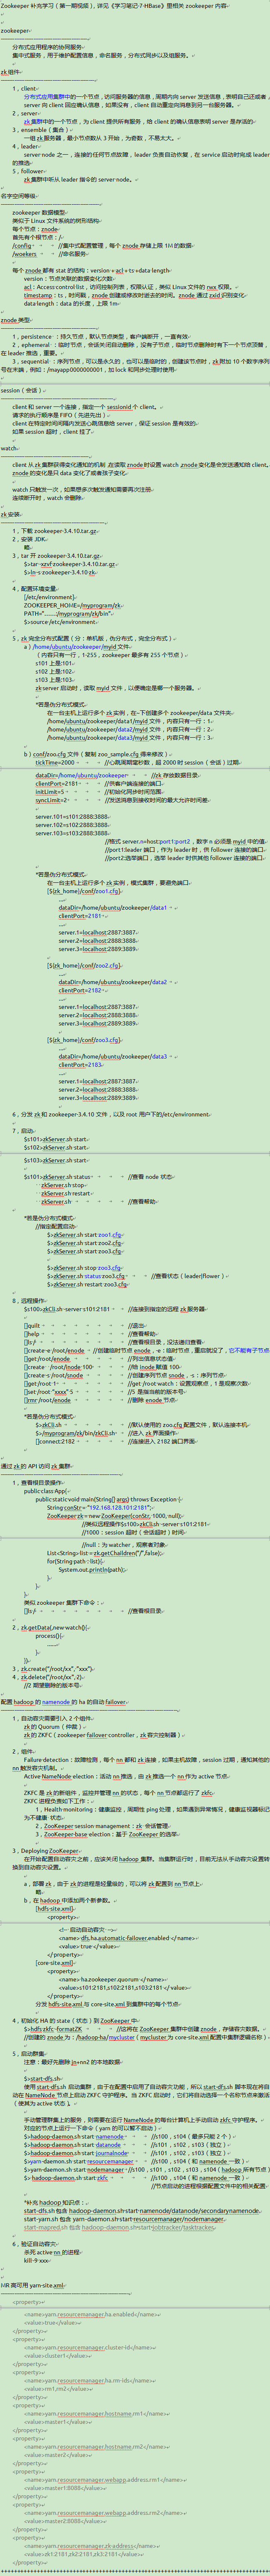
Task: Click the '[${zk_home}/conf/zoo3.cfg]' label
Action: [x=84, y=1039]
